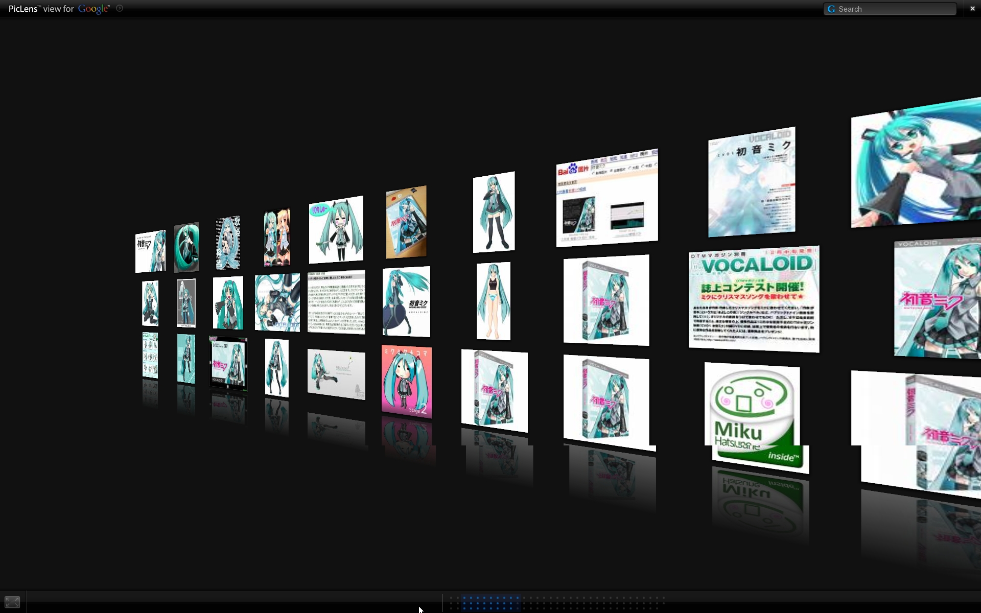Open the circular teal Miku thumbnail
The width and height of the screenshot is (981, 613).
[x=186, y=247]
